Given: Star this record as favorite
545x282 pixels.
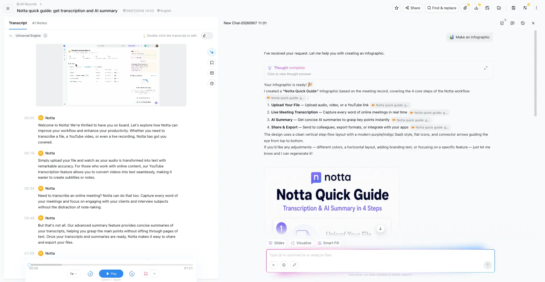Looking at the screenshot, I should tap(396, 8).
